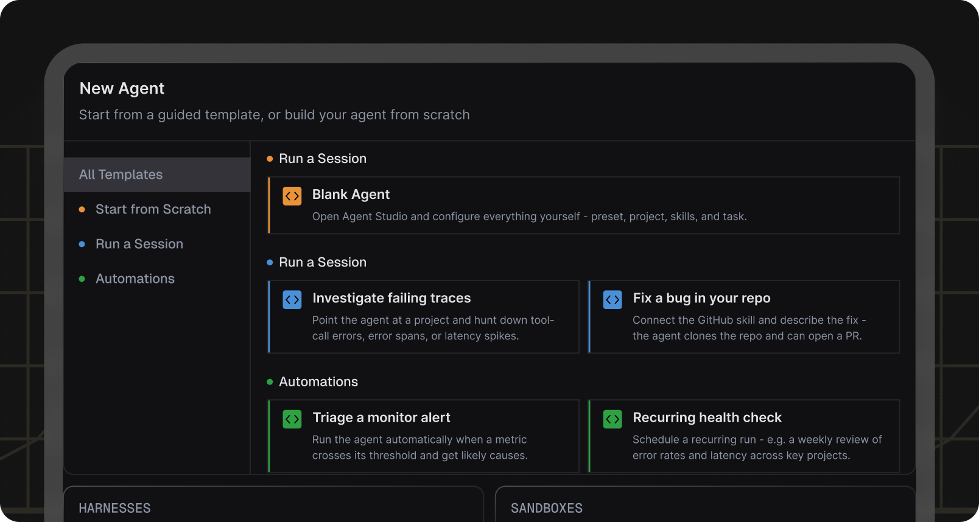Click the green code icon beside Recurring health check
Image resolution: width=979 pixels, height=522 pixels.
(612, 419)
